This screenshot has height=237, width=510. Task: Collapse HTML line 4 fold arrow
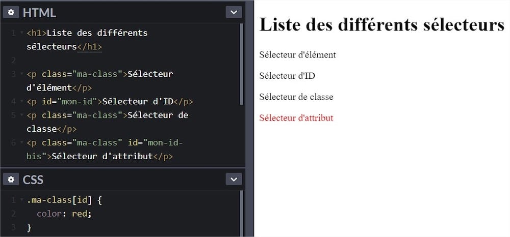(x=21, y=101)
